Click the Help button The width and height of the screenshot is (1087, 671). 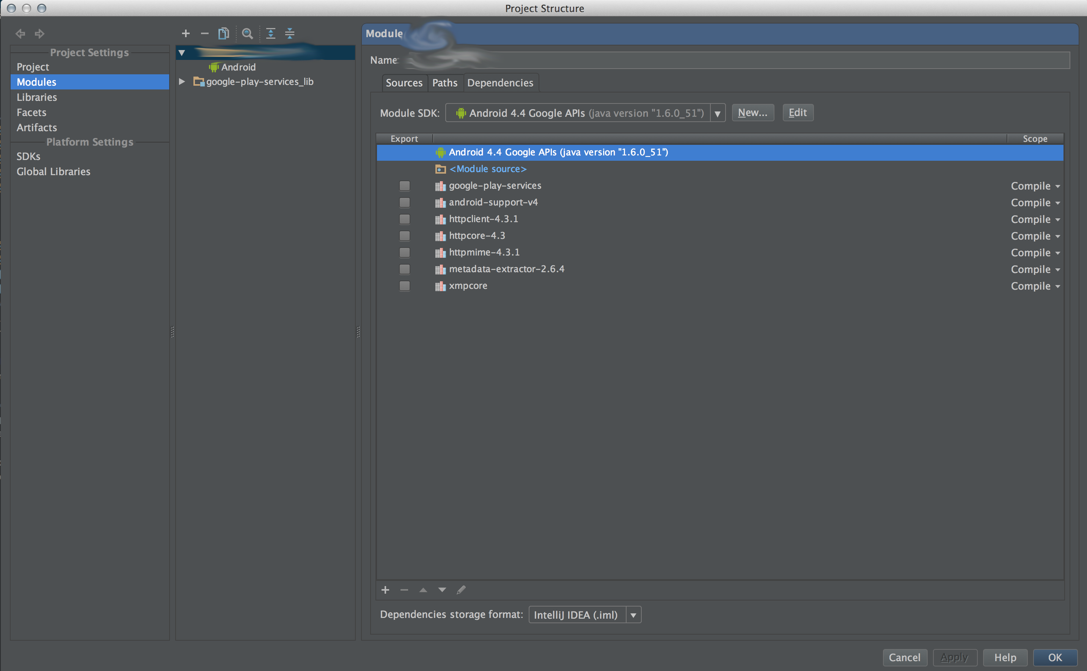click(x=1005, y=657)
